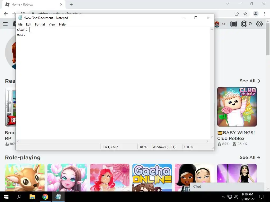
Task: Open Roblox settings gear icon
Action: pos(259,24)
